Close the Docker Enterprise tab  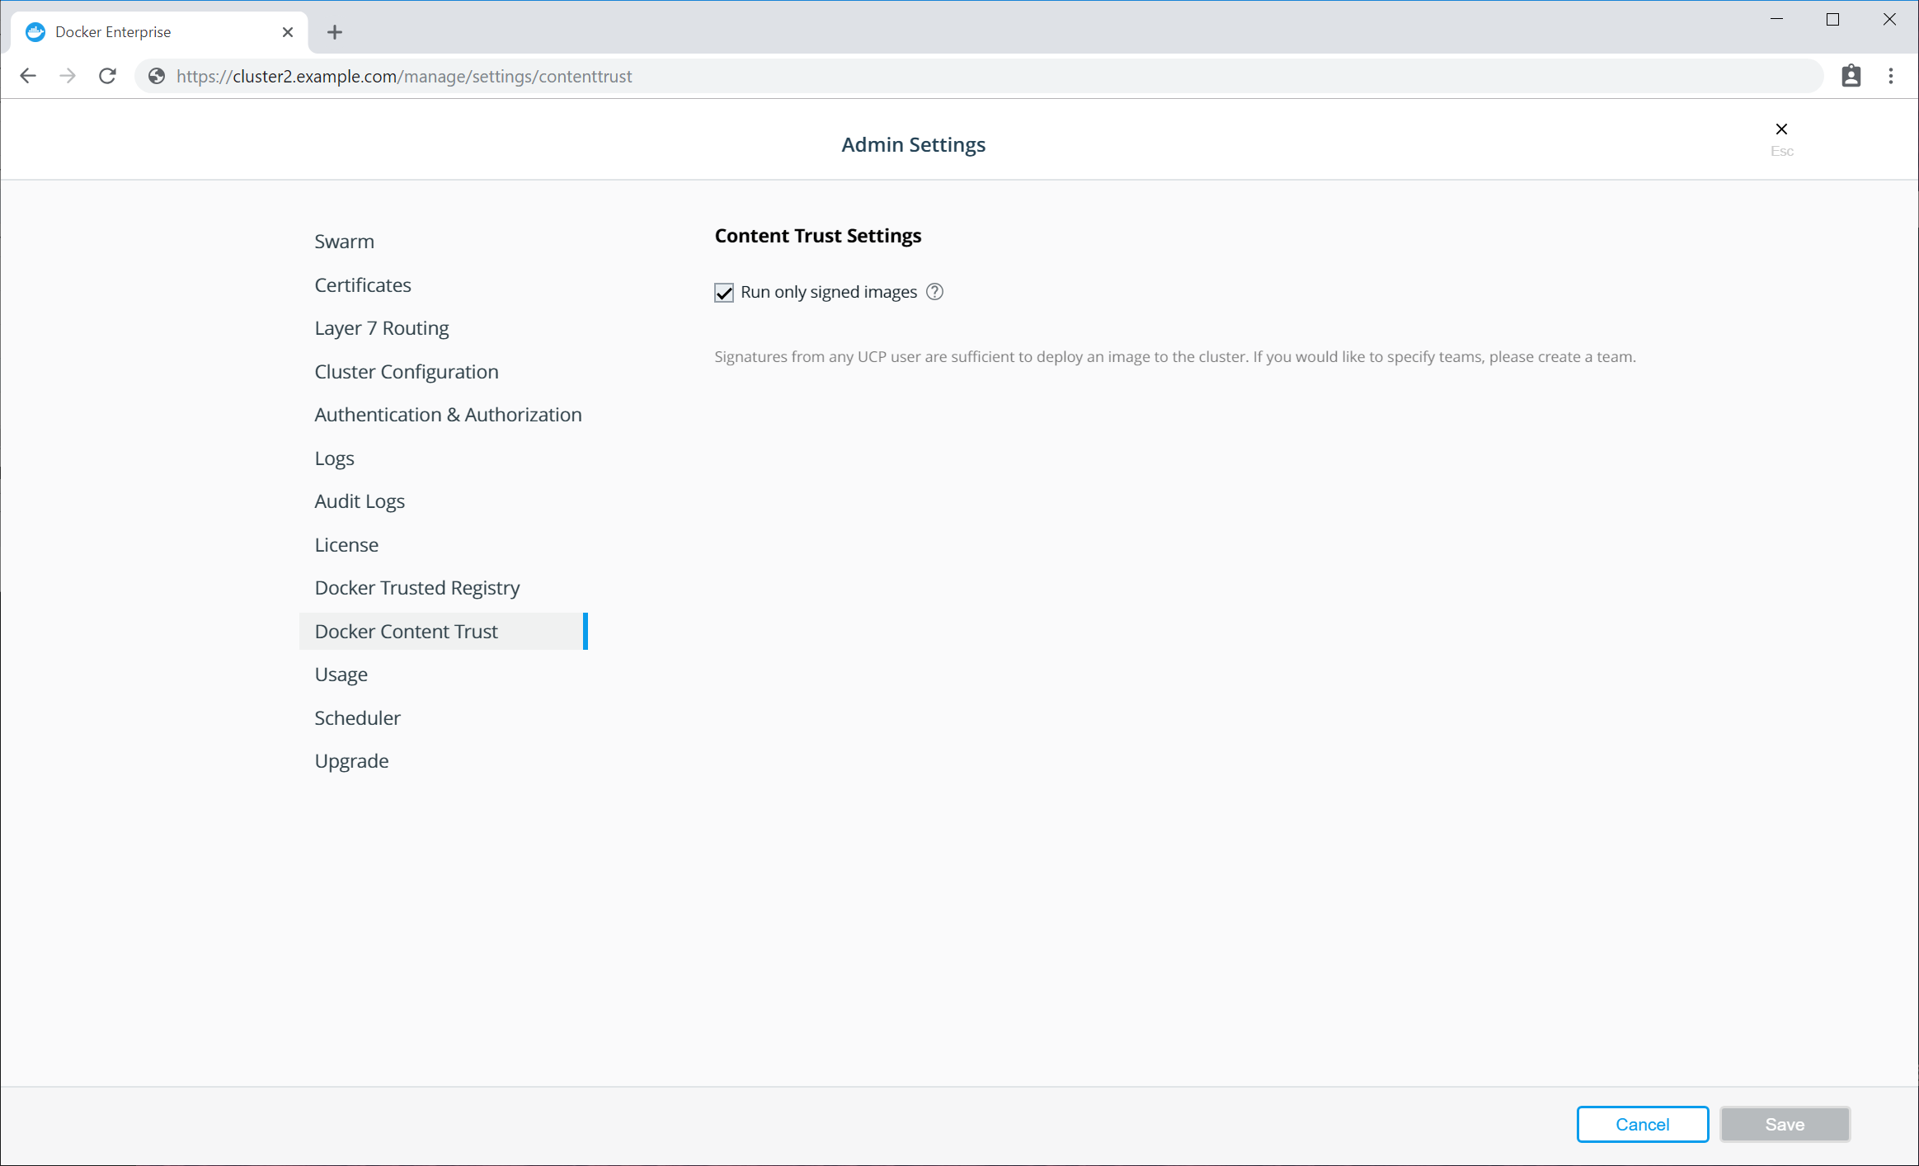pyautogui.click(x=288, y=32)
